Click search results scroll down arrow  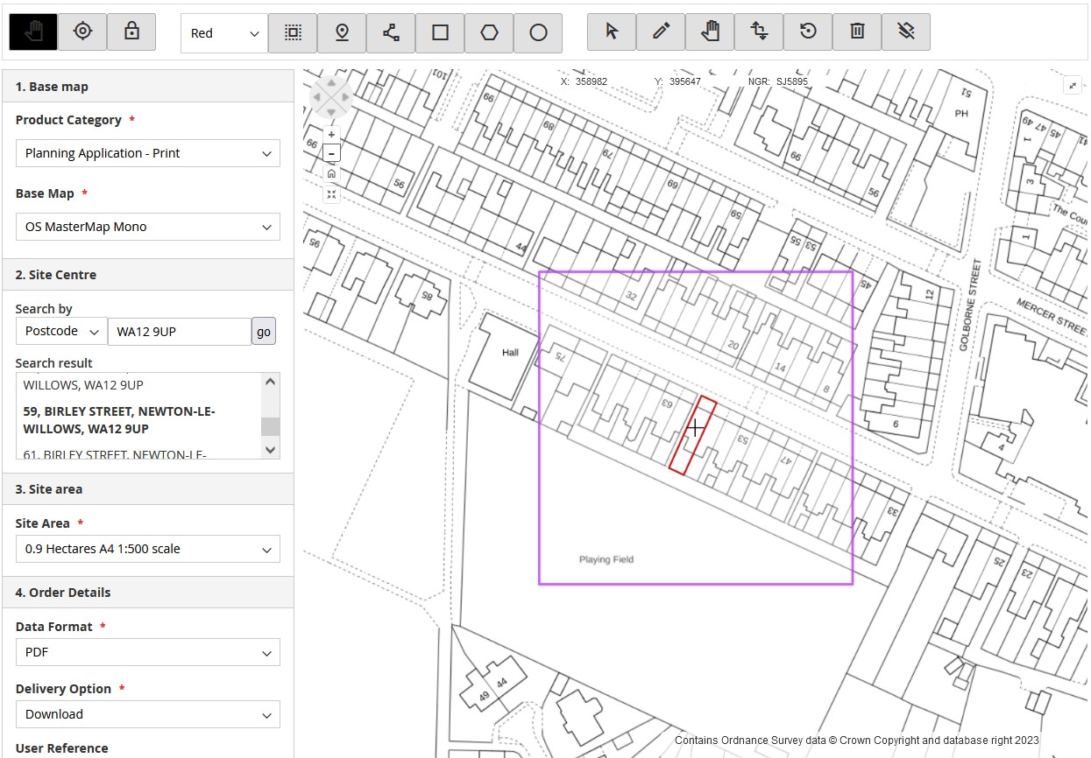click(271, 449)
